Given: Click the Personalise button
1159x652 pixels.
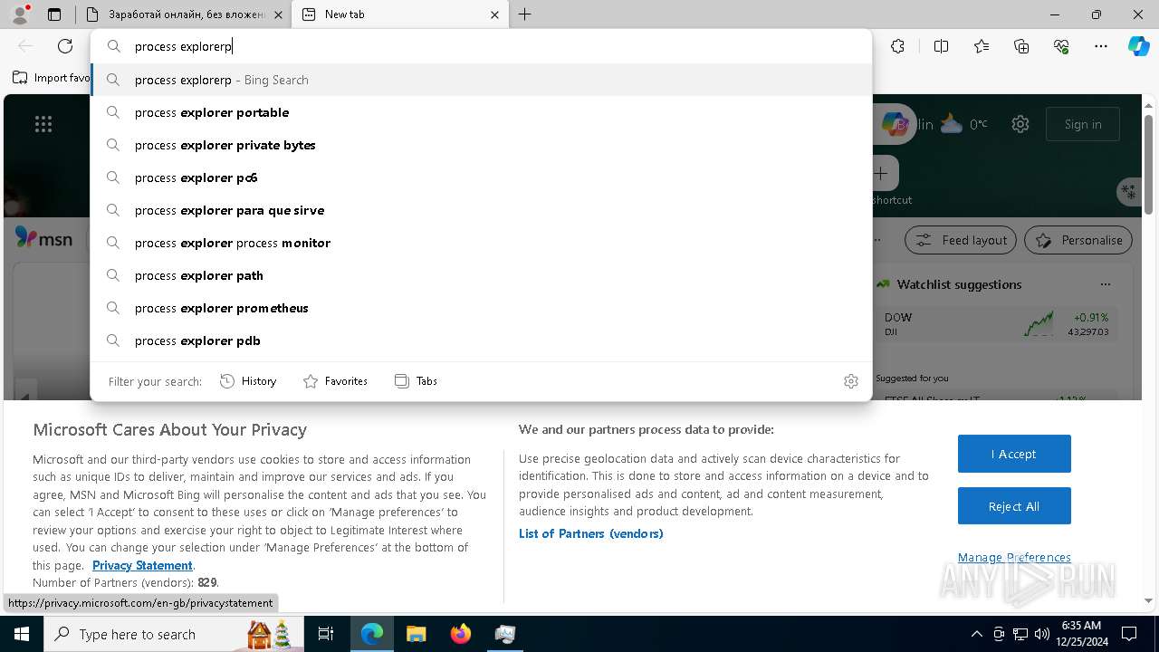Looking at the screenshot, I should point(1078,240).
